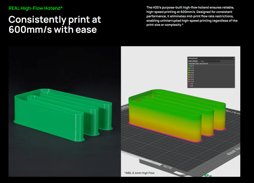The width and height of the screenshot is (254, 183).
Task: Click the "*ABS, 0.4mm High Flow" footnote
Action: click(x=139, y=173)
